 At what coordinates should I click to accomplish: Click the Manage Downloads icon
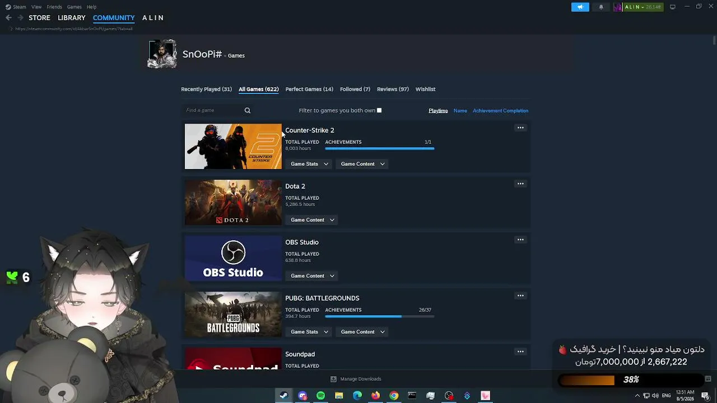tap(333, 379)
